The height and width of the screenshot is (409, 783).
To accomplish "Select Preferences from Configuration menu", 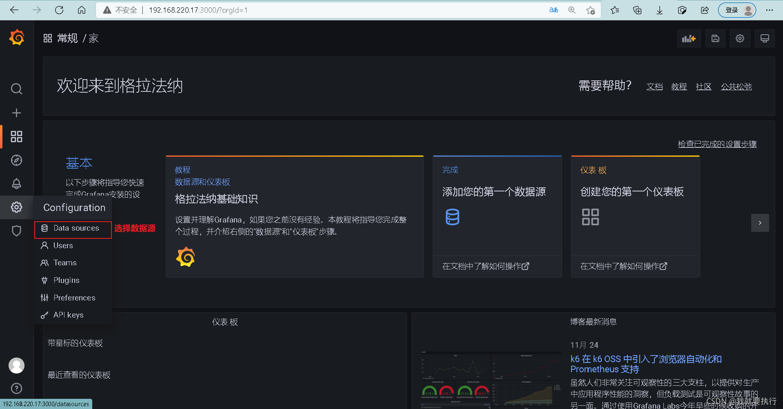I will (x=73, y=298).
